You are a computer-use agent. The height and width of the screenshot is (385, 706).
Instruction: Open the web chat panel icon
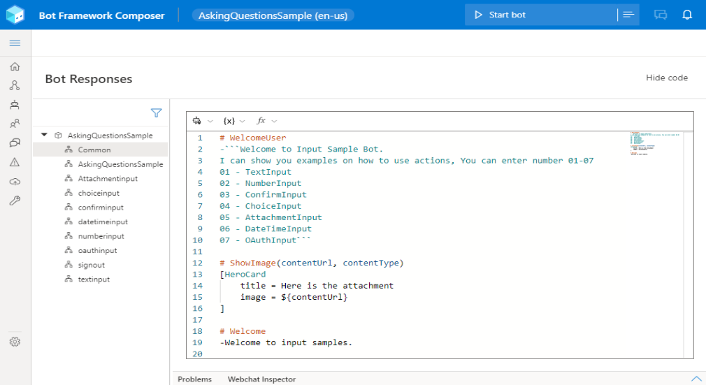pos(661,15)
